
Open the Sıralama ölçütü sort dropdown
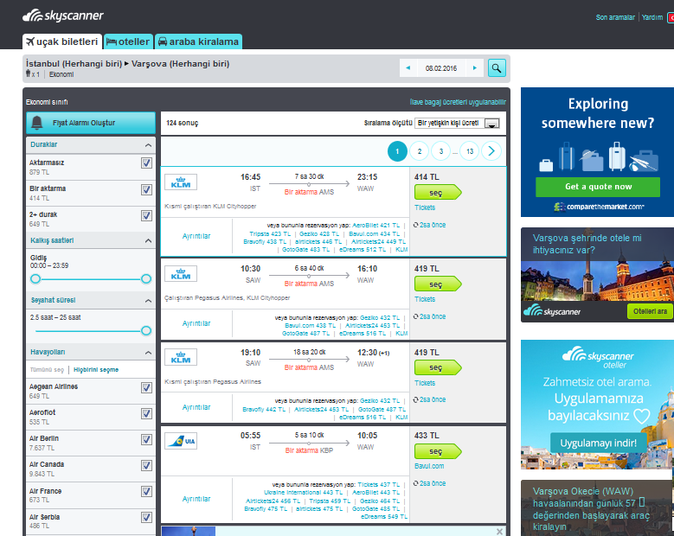click(x=458, y=124)
